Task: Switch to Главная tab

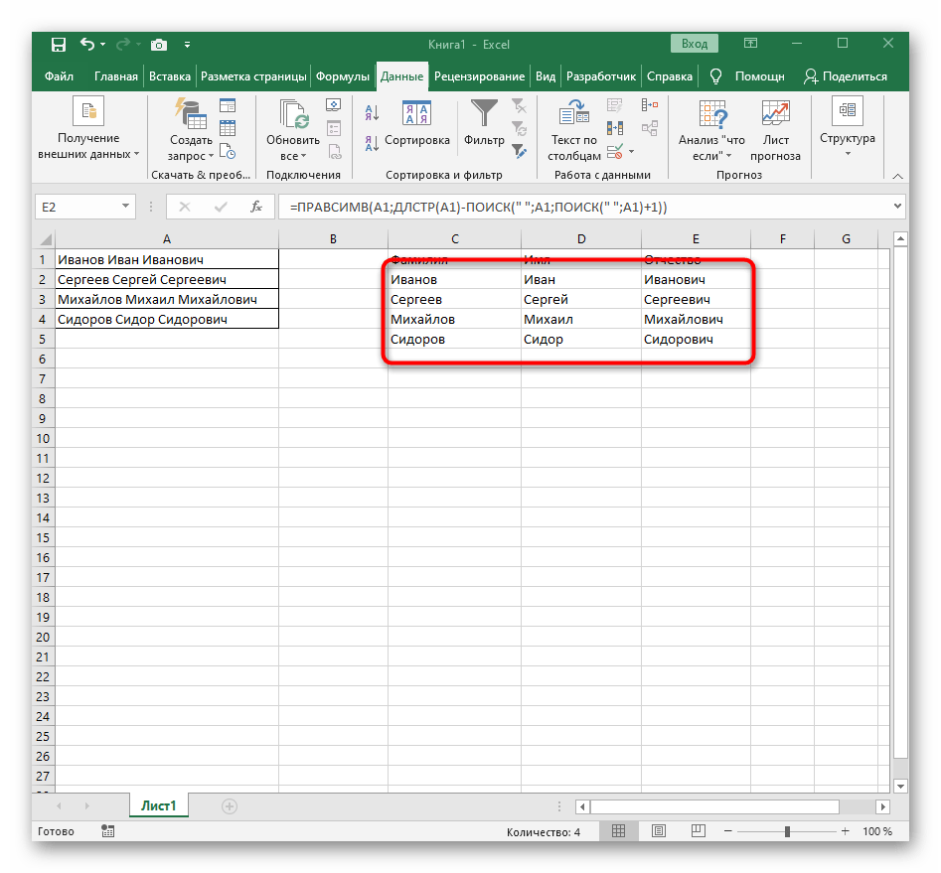Action: pyautogui.click(x=116, y=76)
